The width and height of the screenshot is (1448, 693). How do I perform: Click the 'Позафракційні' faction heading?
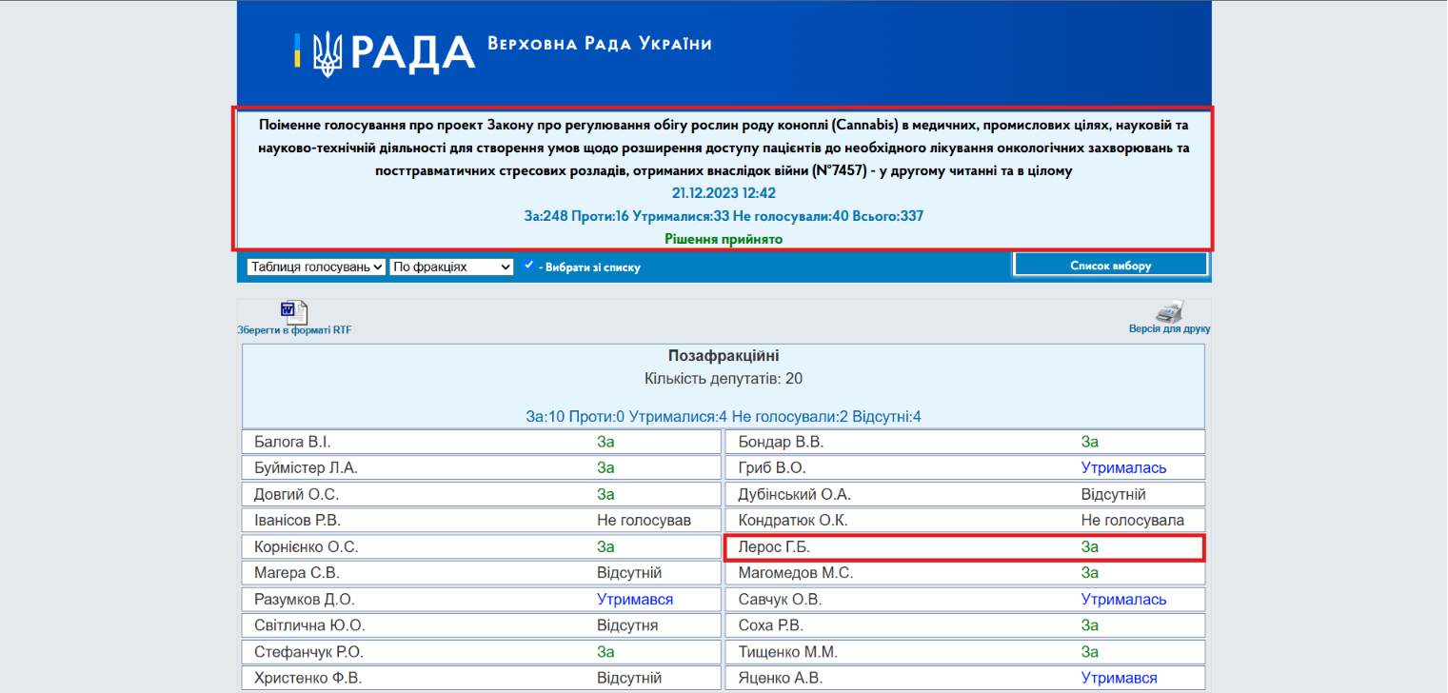coord(724,356)
